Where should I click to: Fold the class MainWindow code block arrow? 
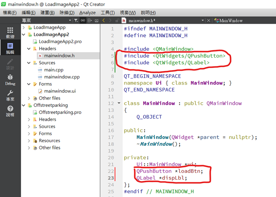point(119,103)
